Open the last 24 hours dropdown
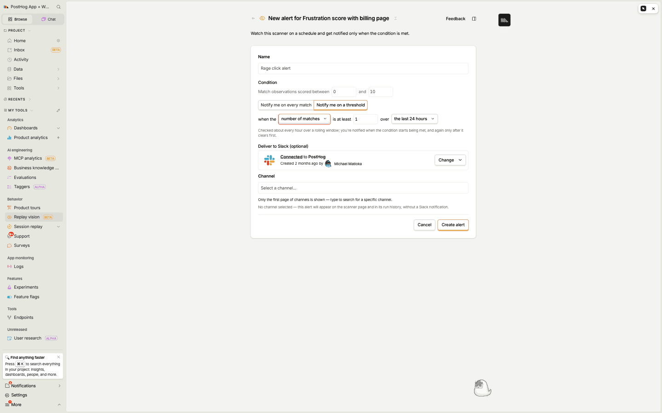The width and height of the screenshot is (662, 413). tap(414, 119)
